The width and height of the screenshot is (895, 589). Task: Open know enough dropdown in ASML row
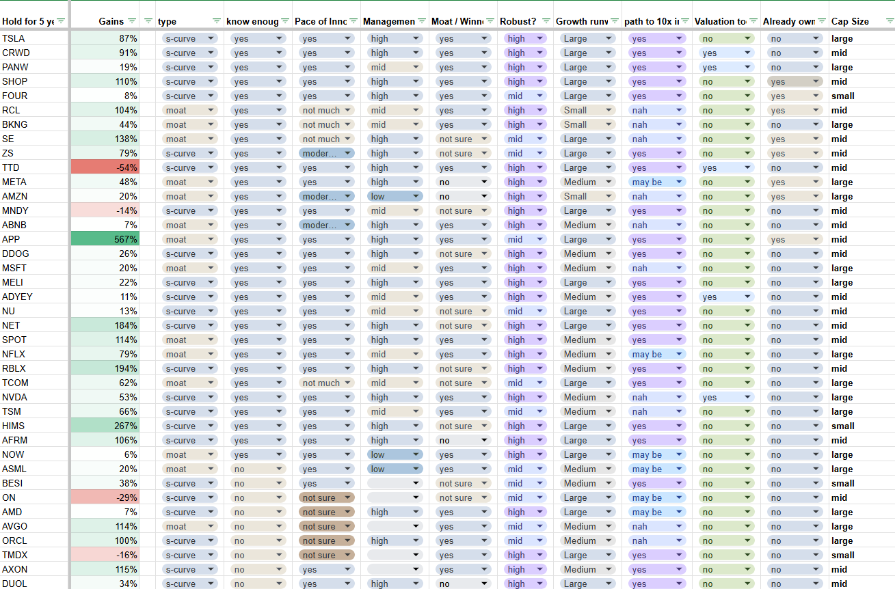(258, 469)
